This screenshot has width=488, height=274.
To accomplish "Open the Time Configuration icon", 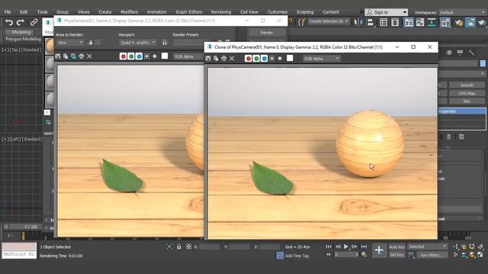I will [x=364, y=254].
